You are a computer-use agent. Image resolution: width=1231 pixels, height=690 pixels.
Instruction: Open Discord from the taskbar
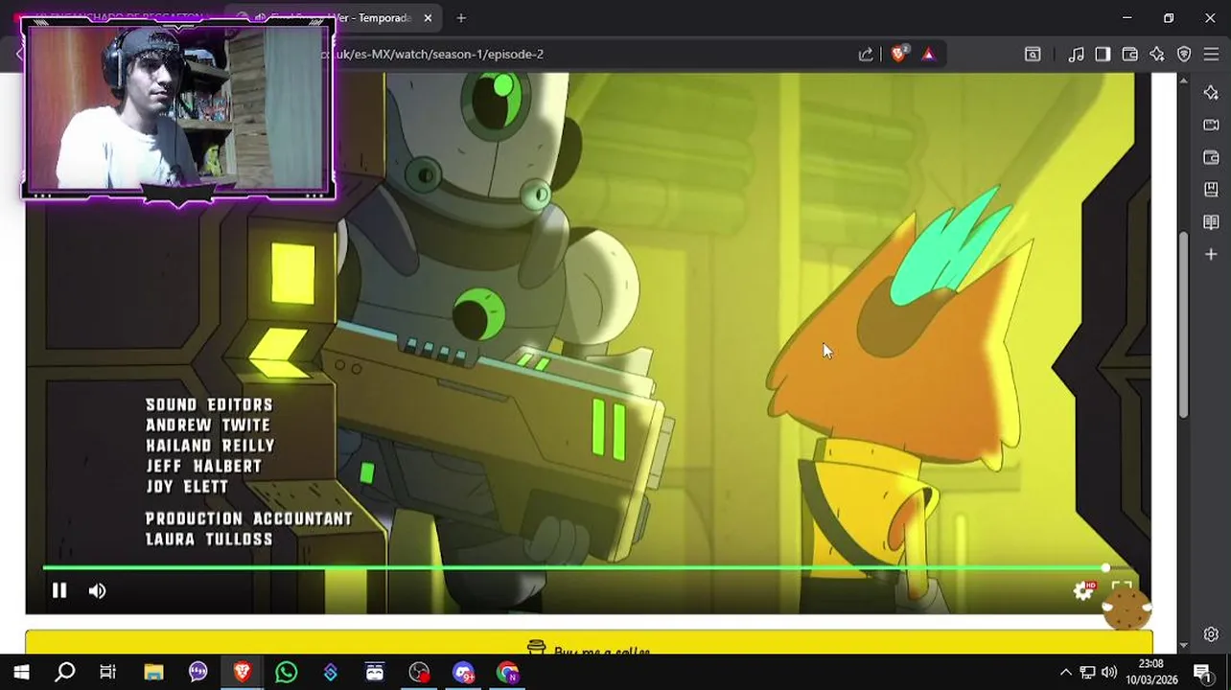click(463, 673)
